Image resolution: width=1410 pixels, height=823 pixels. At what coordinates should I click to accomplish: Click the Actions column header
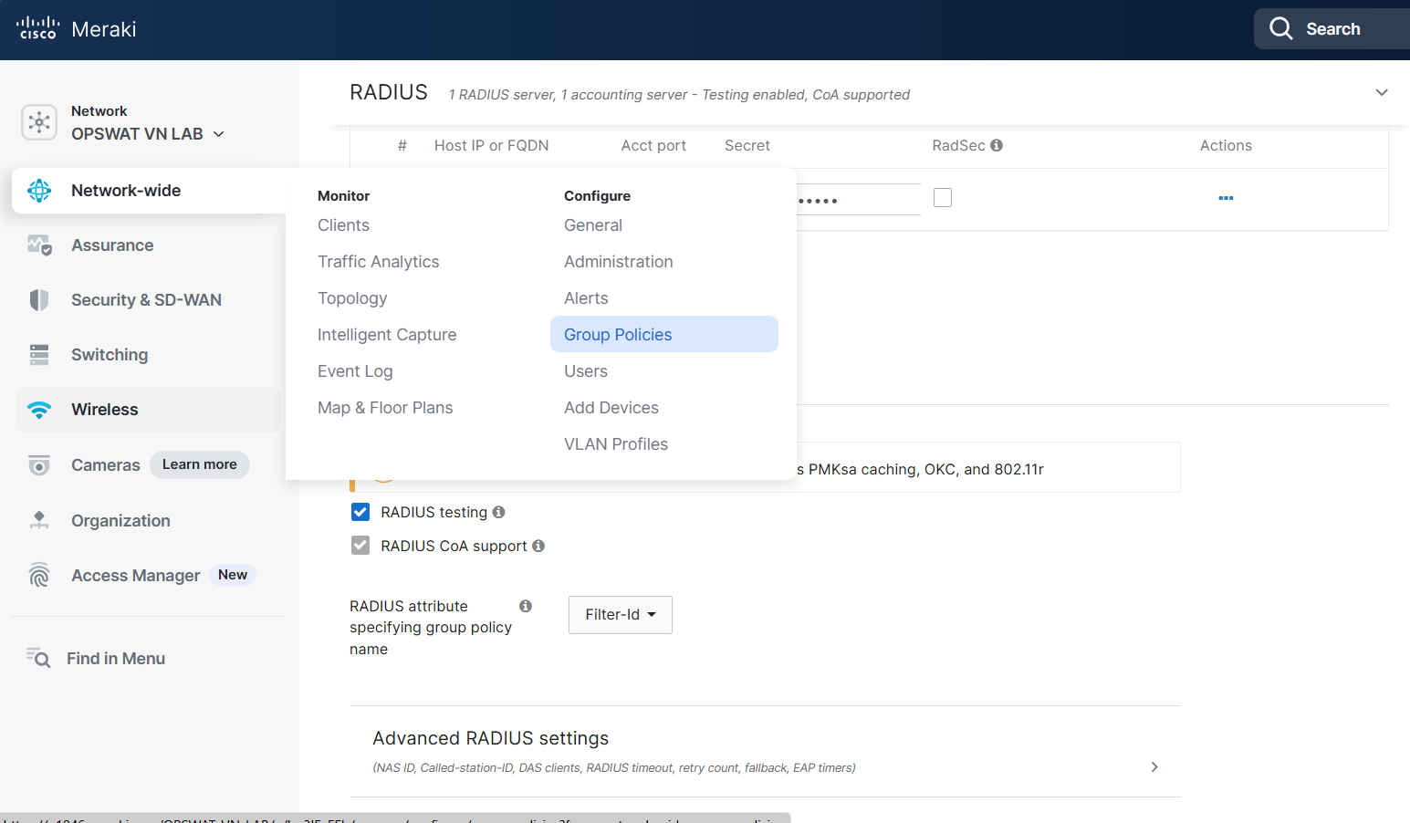[x=1226, y=146]
